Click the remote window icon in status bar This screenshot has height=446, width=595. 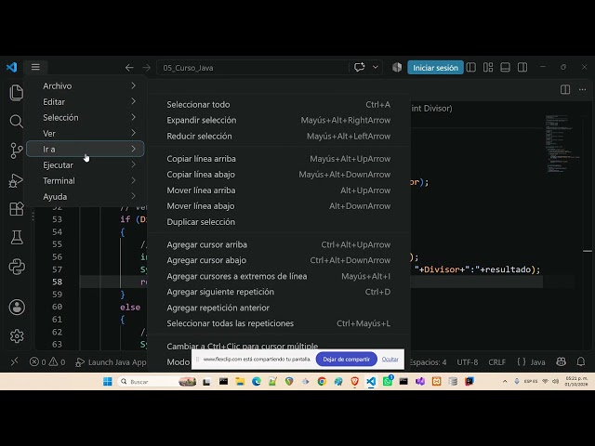point(15,361)
